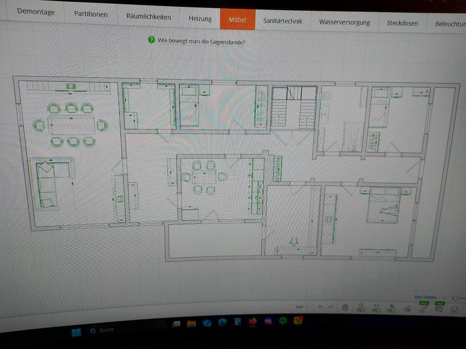
Task: Adjust the zoom slider at bottom right
Action: click(456, 298)
